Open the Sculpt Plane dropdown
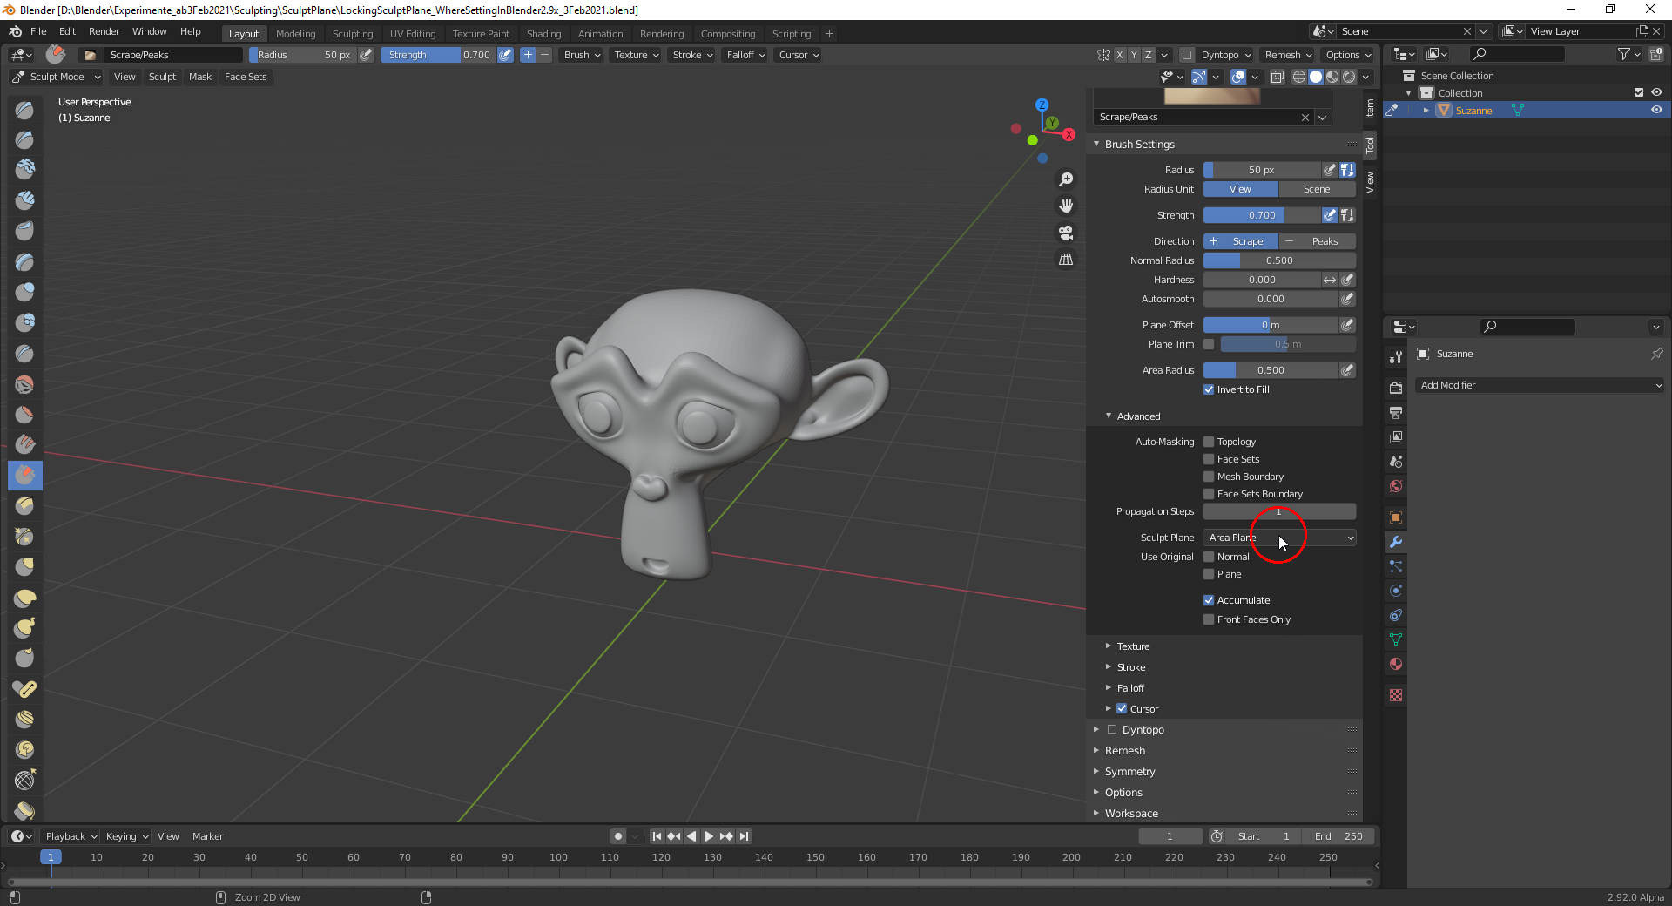 [1279, 538]
